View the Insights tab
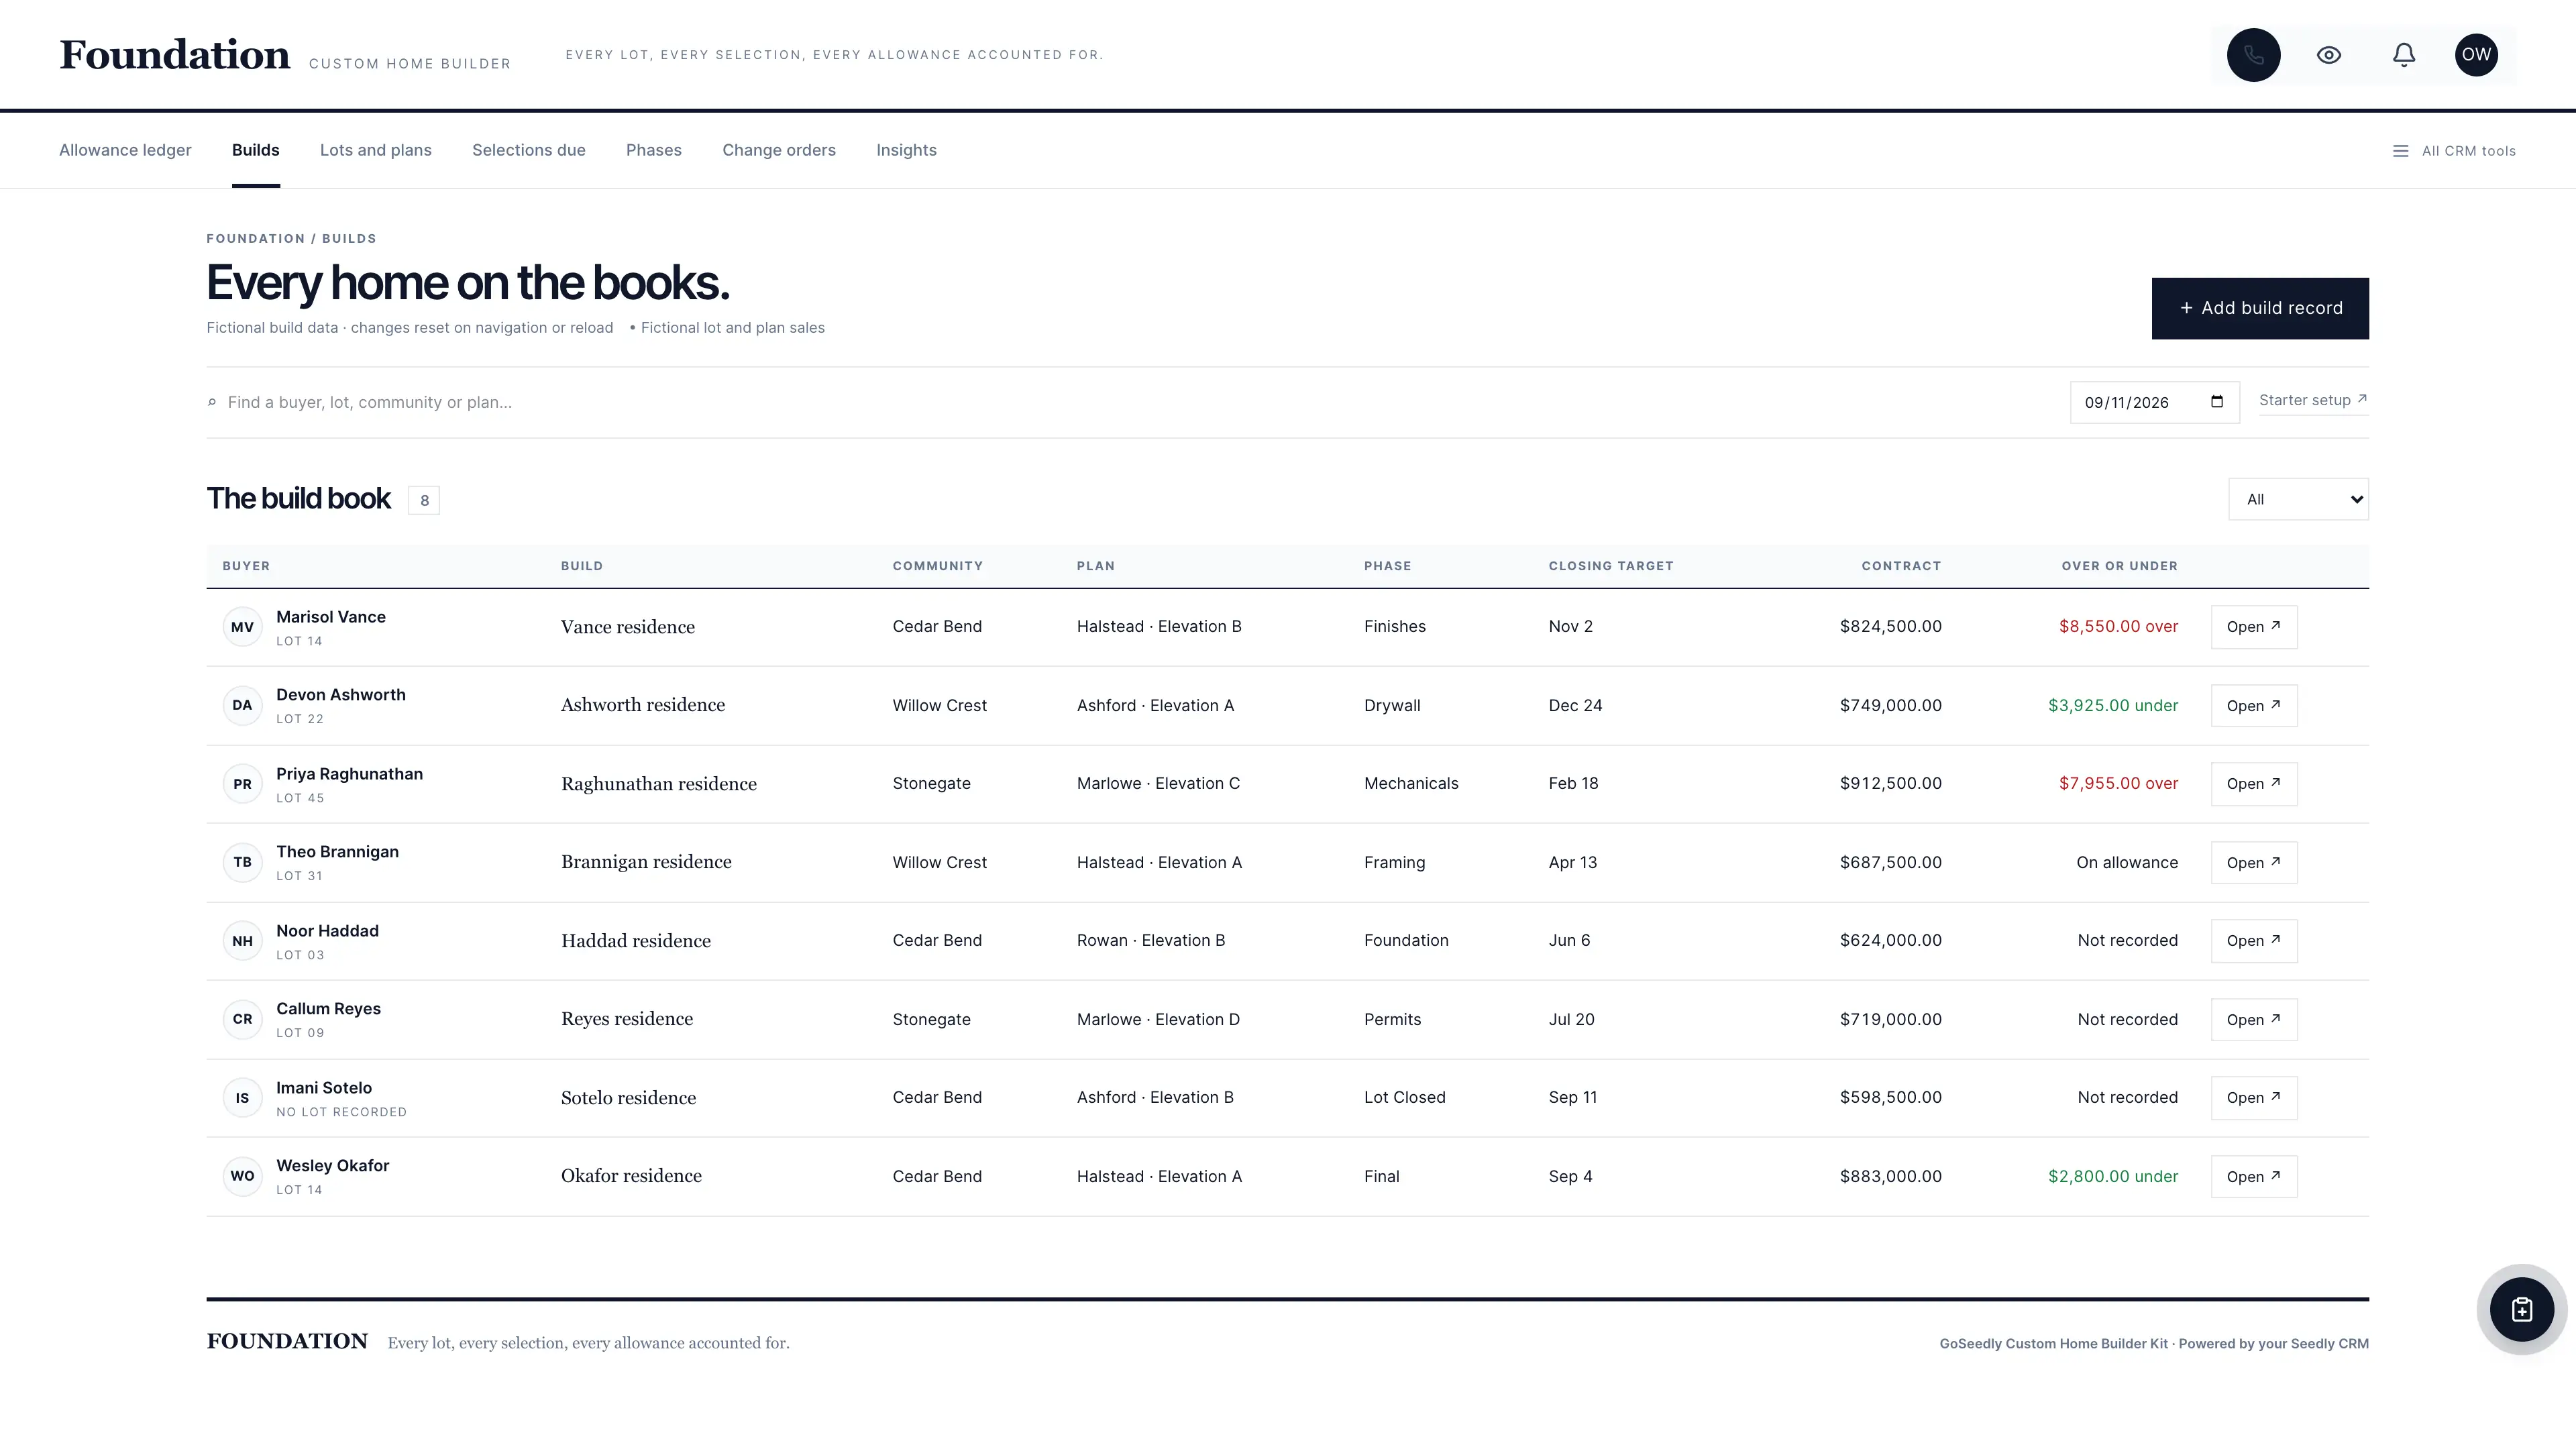 (906, 150)
